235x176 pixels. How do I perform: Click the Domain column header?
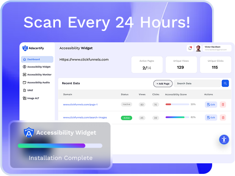coord(68,94)
